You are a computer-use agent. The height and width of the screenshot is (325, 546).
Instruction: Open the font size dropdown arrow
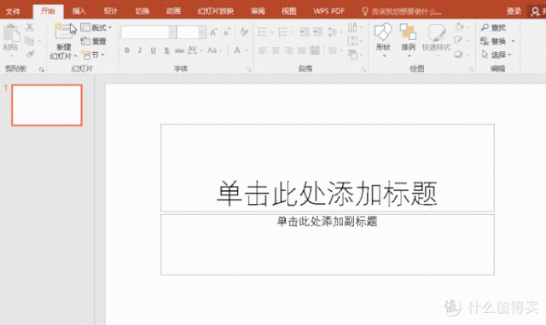pos(202,32)
